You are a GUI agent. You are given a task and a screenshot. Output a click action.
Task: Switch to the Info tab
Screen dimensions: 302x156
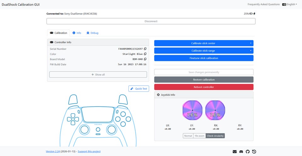pos(77,33)
